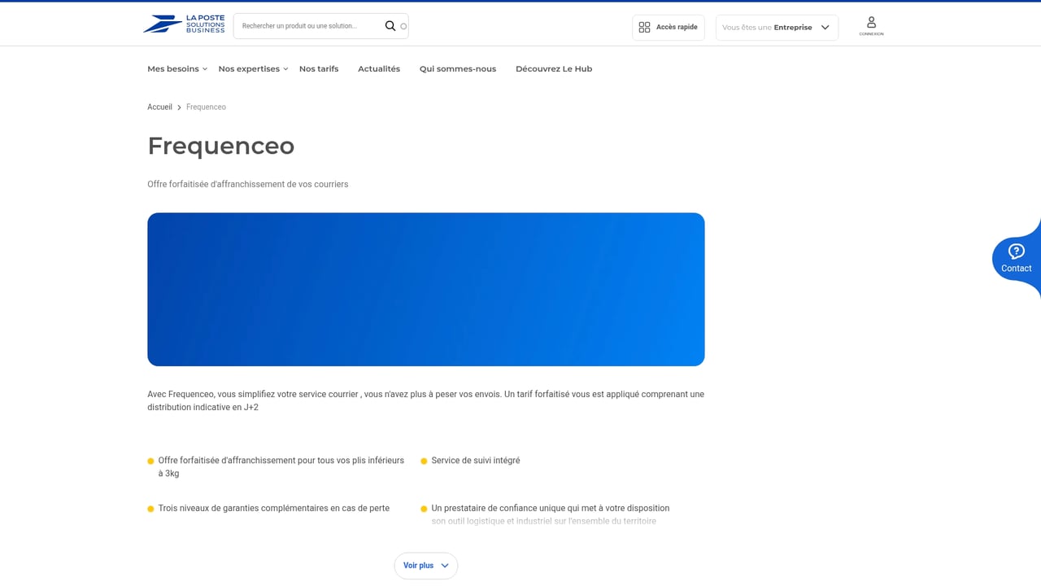Expand the Mes besoins dropdown
Screen dimensions: 1041x586
(172, 68)
